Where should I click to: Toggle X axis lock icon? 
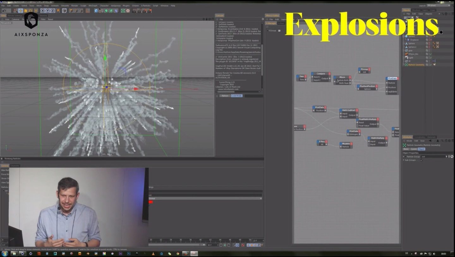coord(43,11)
